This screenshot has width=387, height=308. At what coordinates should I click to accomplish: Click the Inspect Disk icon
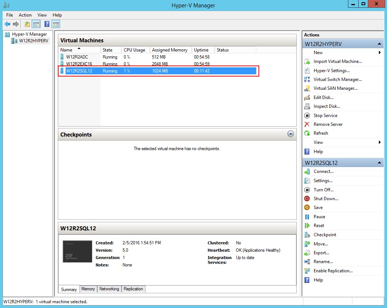(307, 106)
